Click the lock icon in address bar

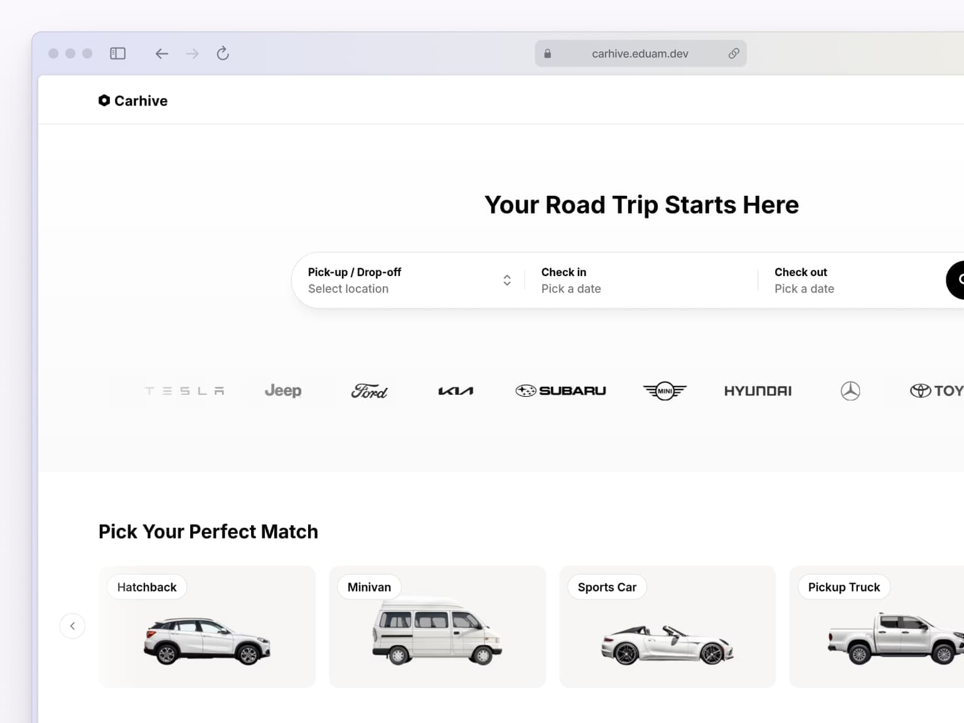(547, 53)
